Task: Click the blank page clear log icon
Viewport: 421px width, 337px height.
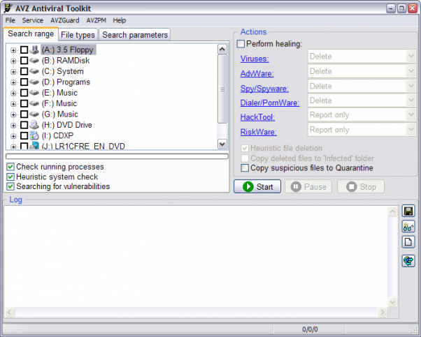Action: 409,242
